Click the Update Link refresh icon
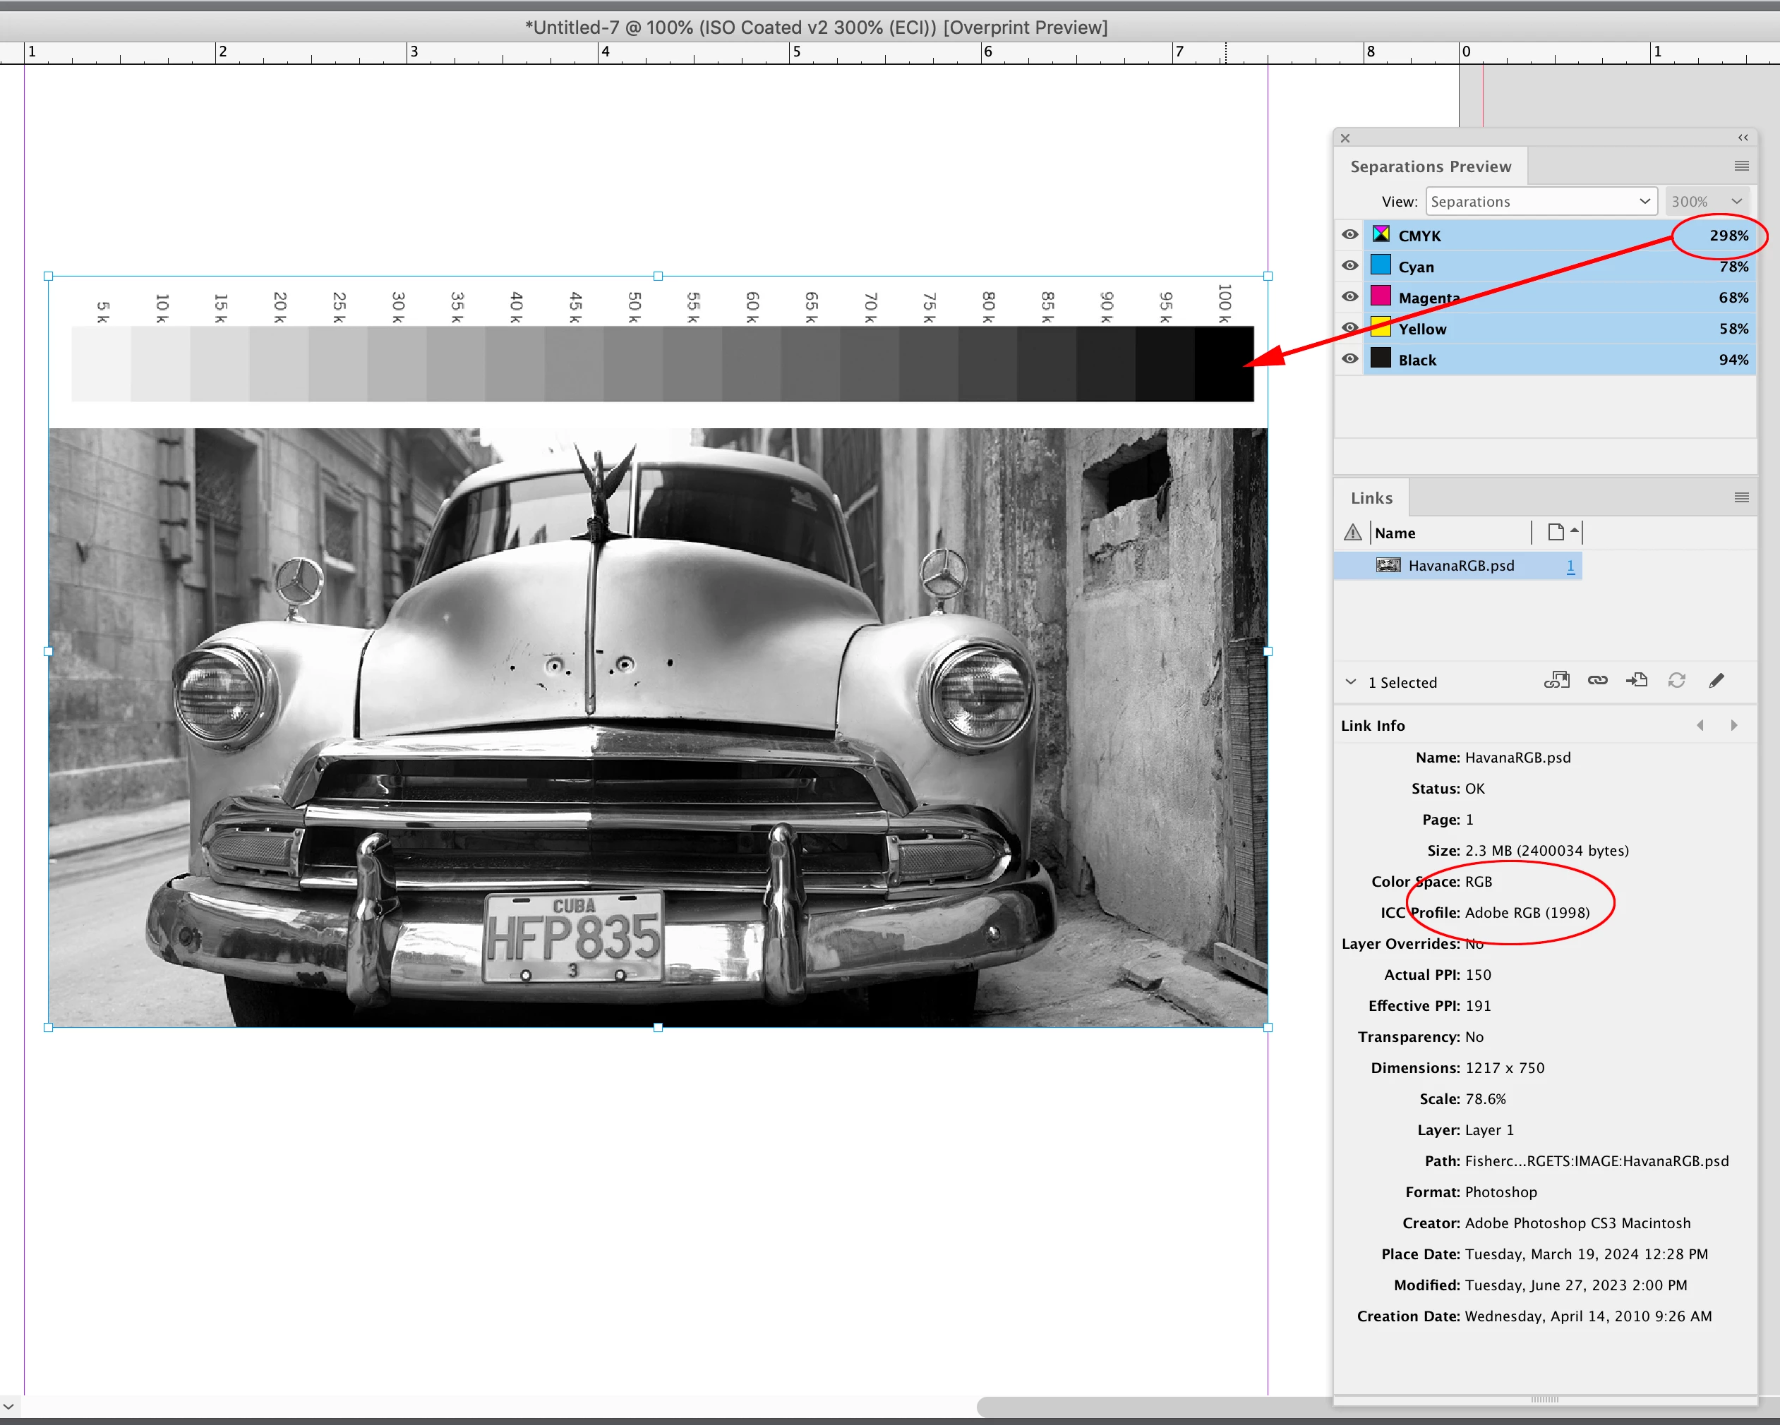This screenshot has height=1425, width=1780. coord(1676,681)
